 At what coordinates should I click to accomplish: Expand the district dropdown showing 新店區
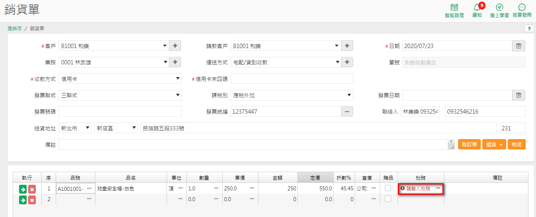click(x=134, y=128)
